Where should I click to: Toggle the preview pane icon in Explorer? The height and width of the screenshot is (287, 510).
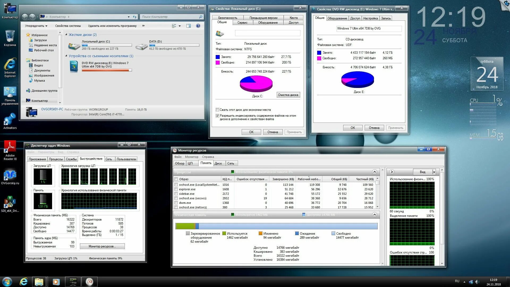pos(189,26)
